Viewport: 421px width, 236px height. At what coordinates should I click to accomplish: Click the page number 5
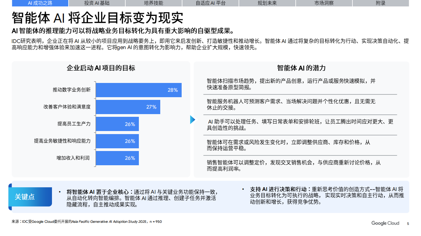(x=407, y=223)
